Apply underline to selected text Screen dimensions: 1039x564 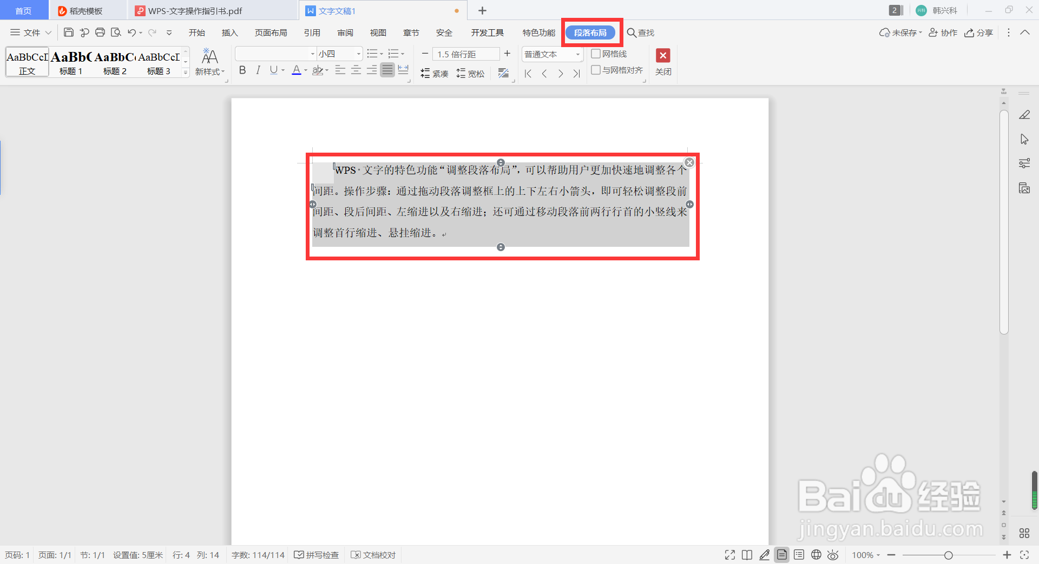(x=274, y=70)
